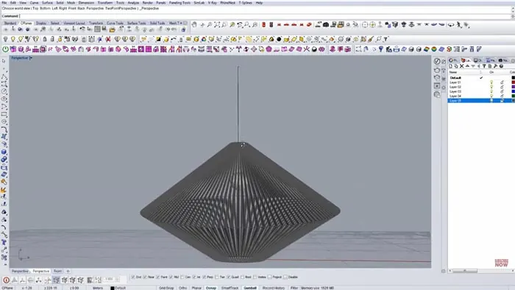Open the Perspective viewport title dropdown arrow
This screenshot has height=290, width=515.
[31, 58]
